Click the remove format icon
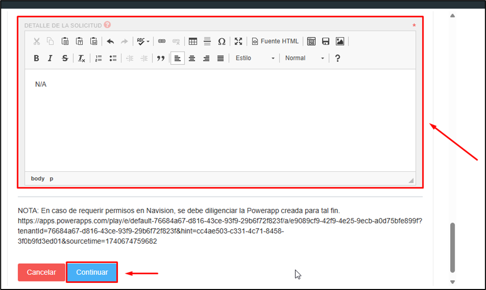 point(82,58)
